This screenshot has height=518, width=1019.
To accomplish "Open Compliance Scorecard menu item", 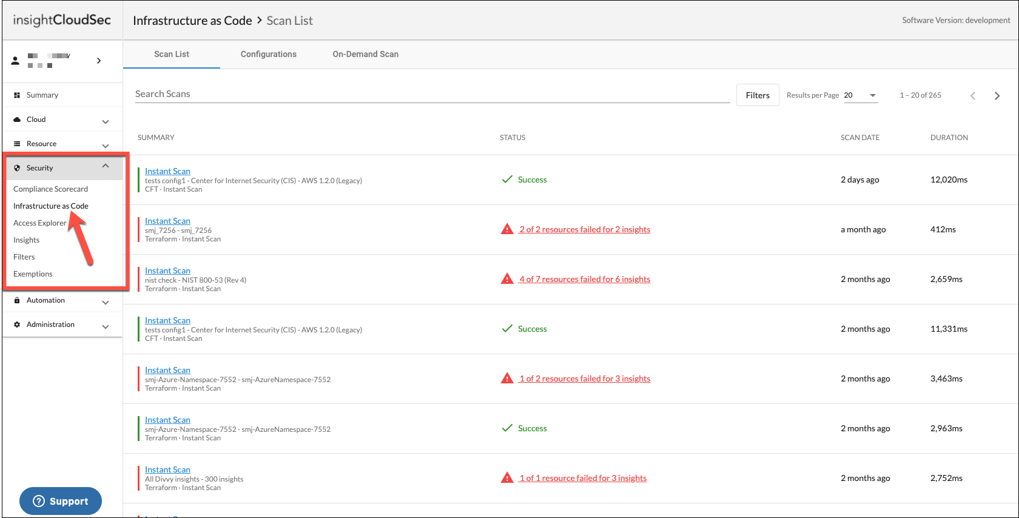I will (51, 189).
